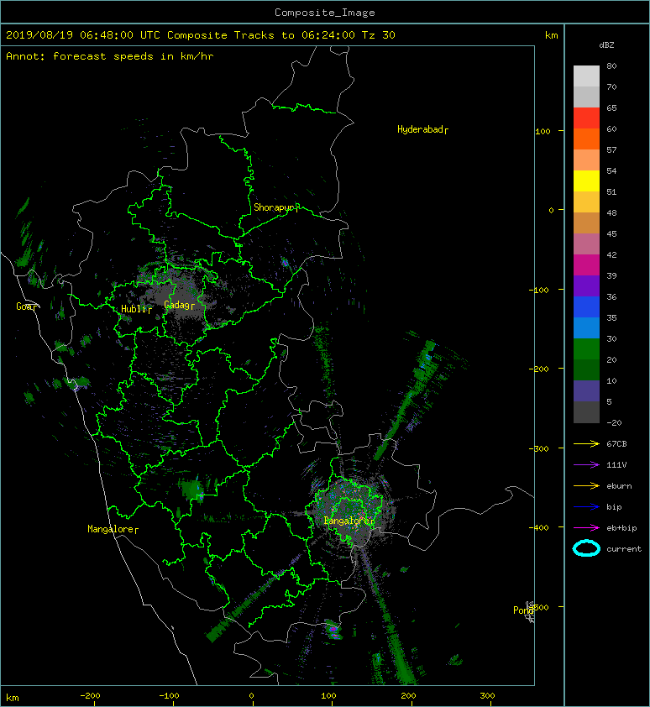This screenshot has width=650, height=707.
Task: Pick the light gray 80 dBZ swatch
Action: pyautogui.click(x=586, y=76)
